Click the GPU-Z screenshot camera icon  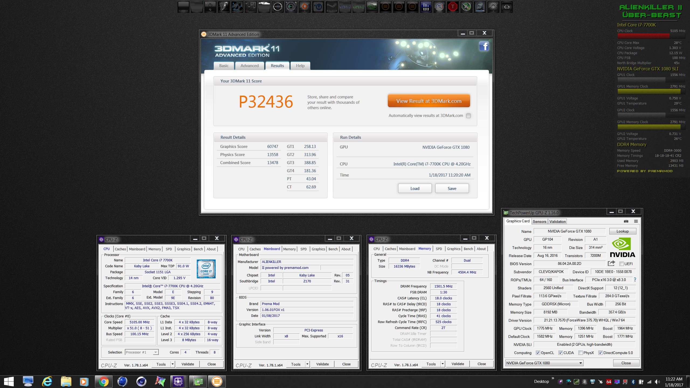point(626,221)
